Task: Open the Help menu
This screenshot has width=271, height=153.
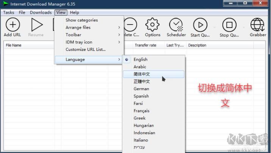Action: click(x=75, y=12)
